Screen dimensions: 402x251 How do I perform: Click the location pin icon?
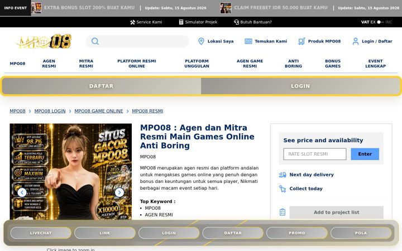[201, 41]
